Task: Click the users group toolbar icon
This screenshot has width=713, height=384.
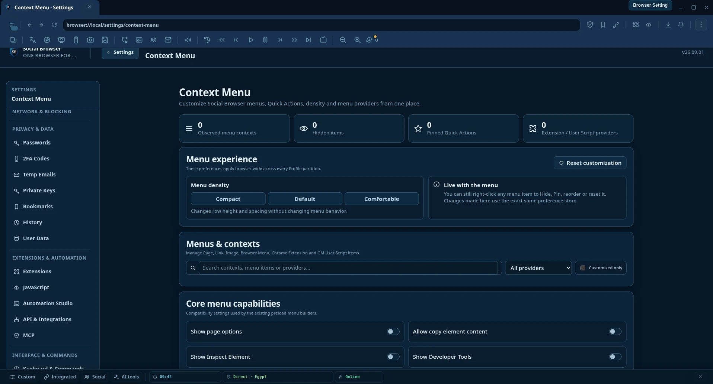Action: point(153,40)
